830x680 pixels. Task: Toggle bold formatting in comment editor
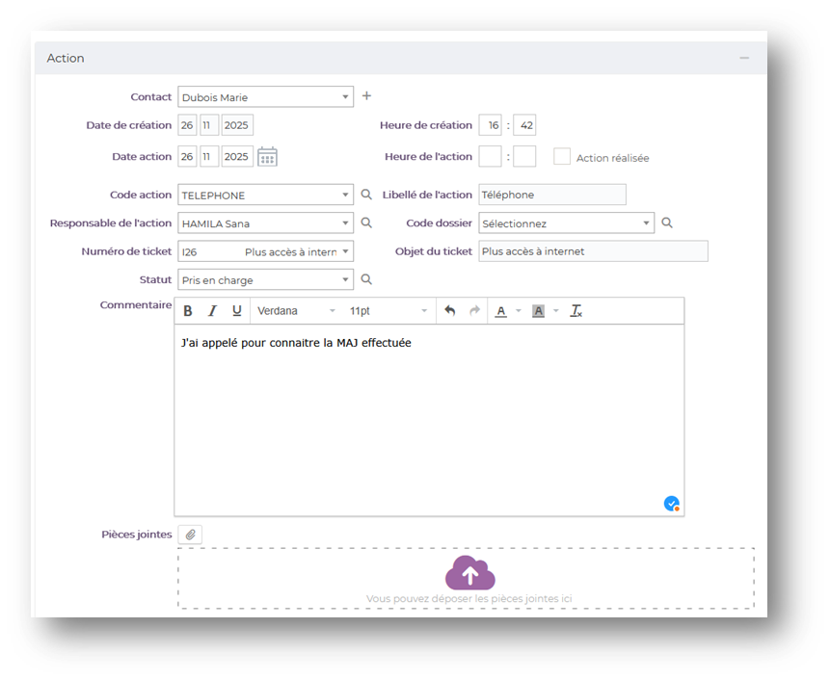click(188, 311)
